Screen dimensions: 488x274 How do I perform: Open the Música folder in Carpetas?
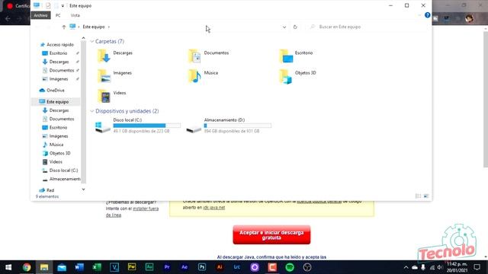coord(203,76)
